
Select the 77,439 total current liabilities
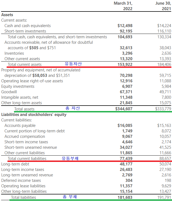click(x=126, y=159)
